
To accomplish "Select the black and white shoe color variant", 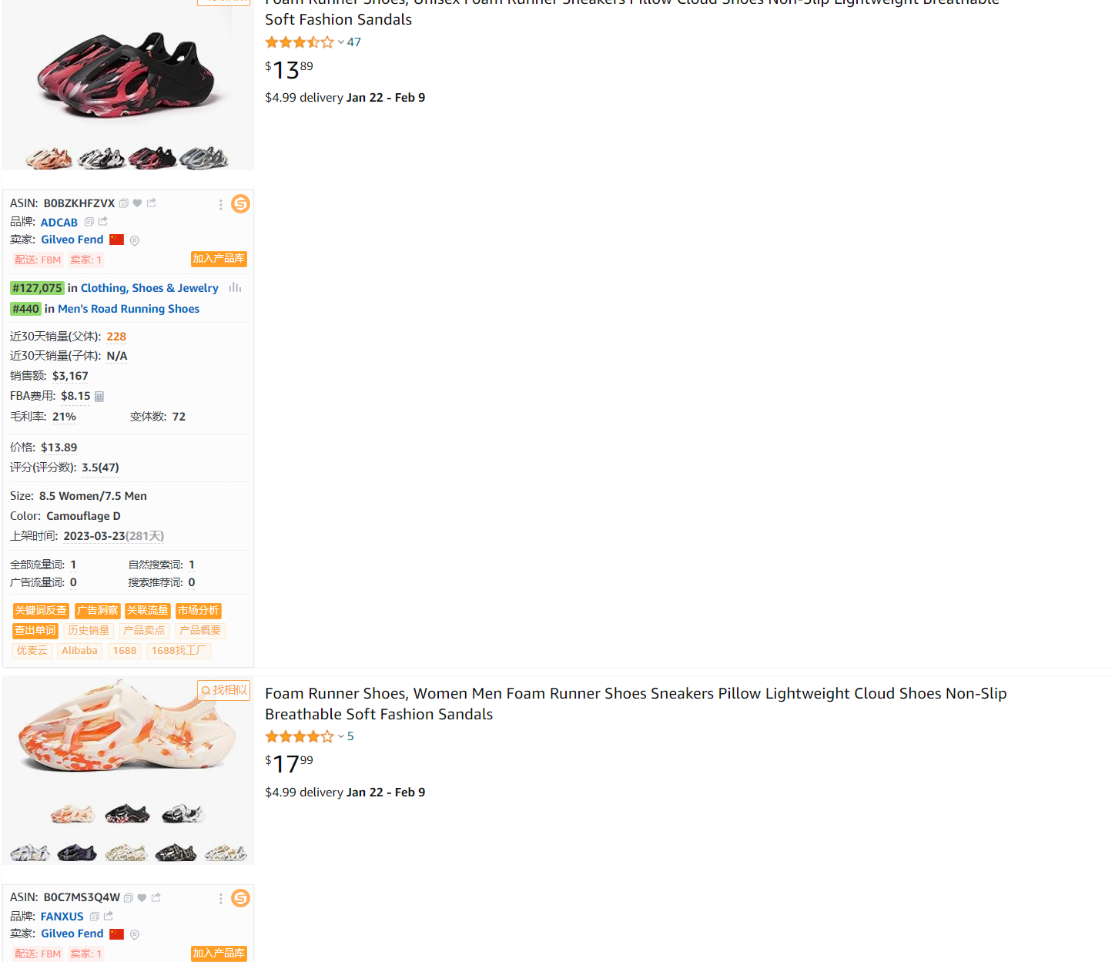I will 102,159.
